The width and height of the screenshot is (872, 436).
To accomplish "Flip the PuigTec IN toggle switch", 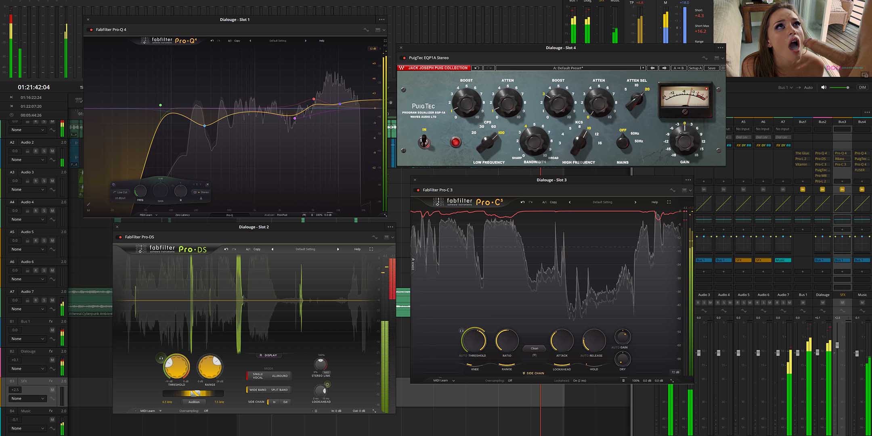I will coord(424,141).
